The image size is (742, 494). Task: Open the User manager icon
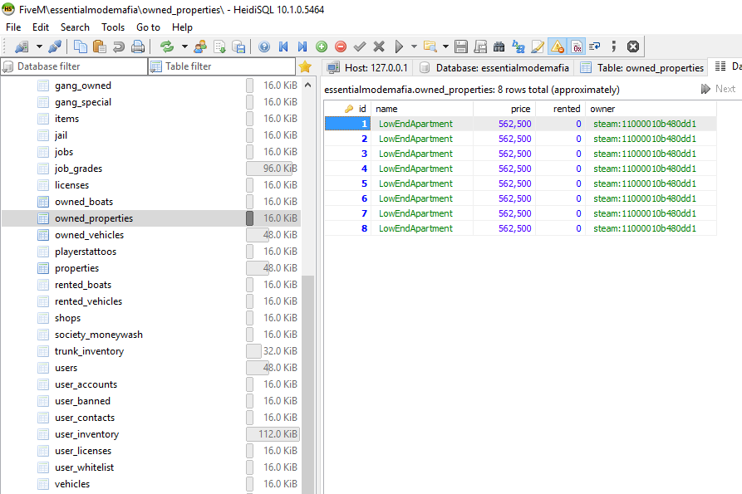point(200,46)
